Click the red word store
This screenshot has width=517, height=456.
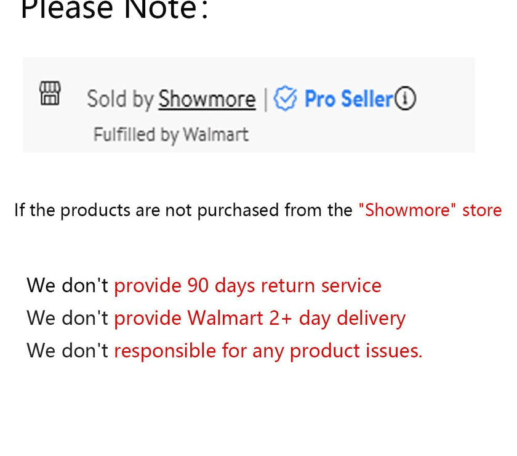tap(482, 210)
